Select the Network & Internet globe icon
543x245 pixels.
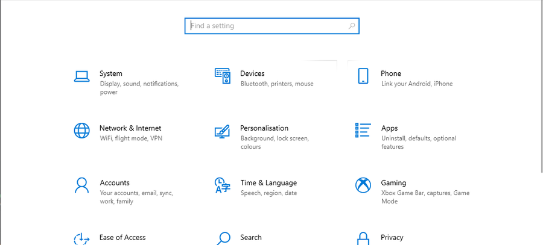point(81,131)
